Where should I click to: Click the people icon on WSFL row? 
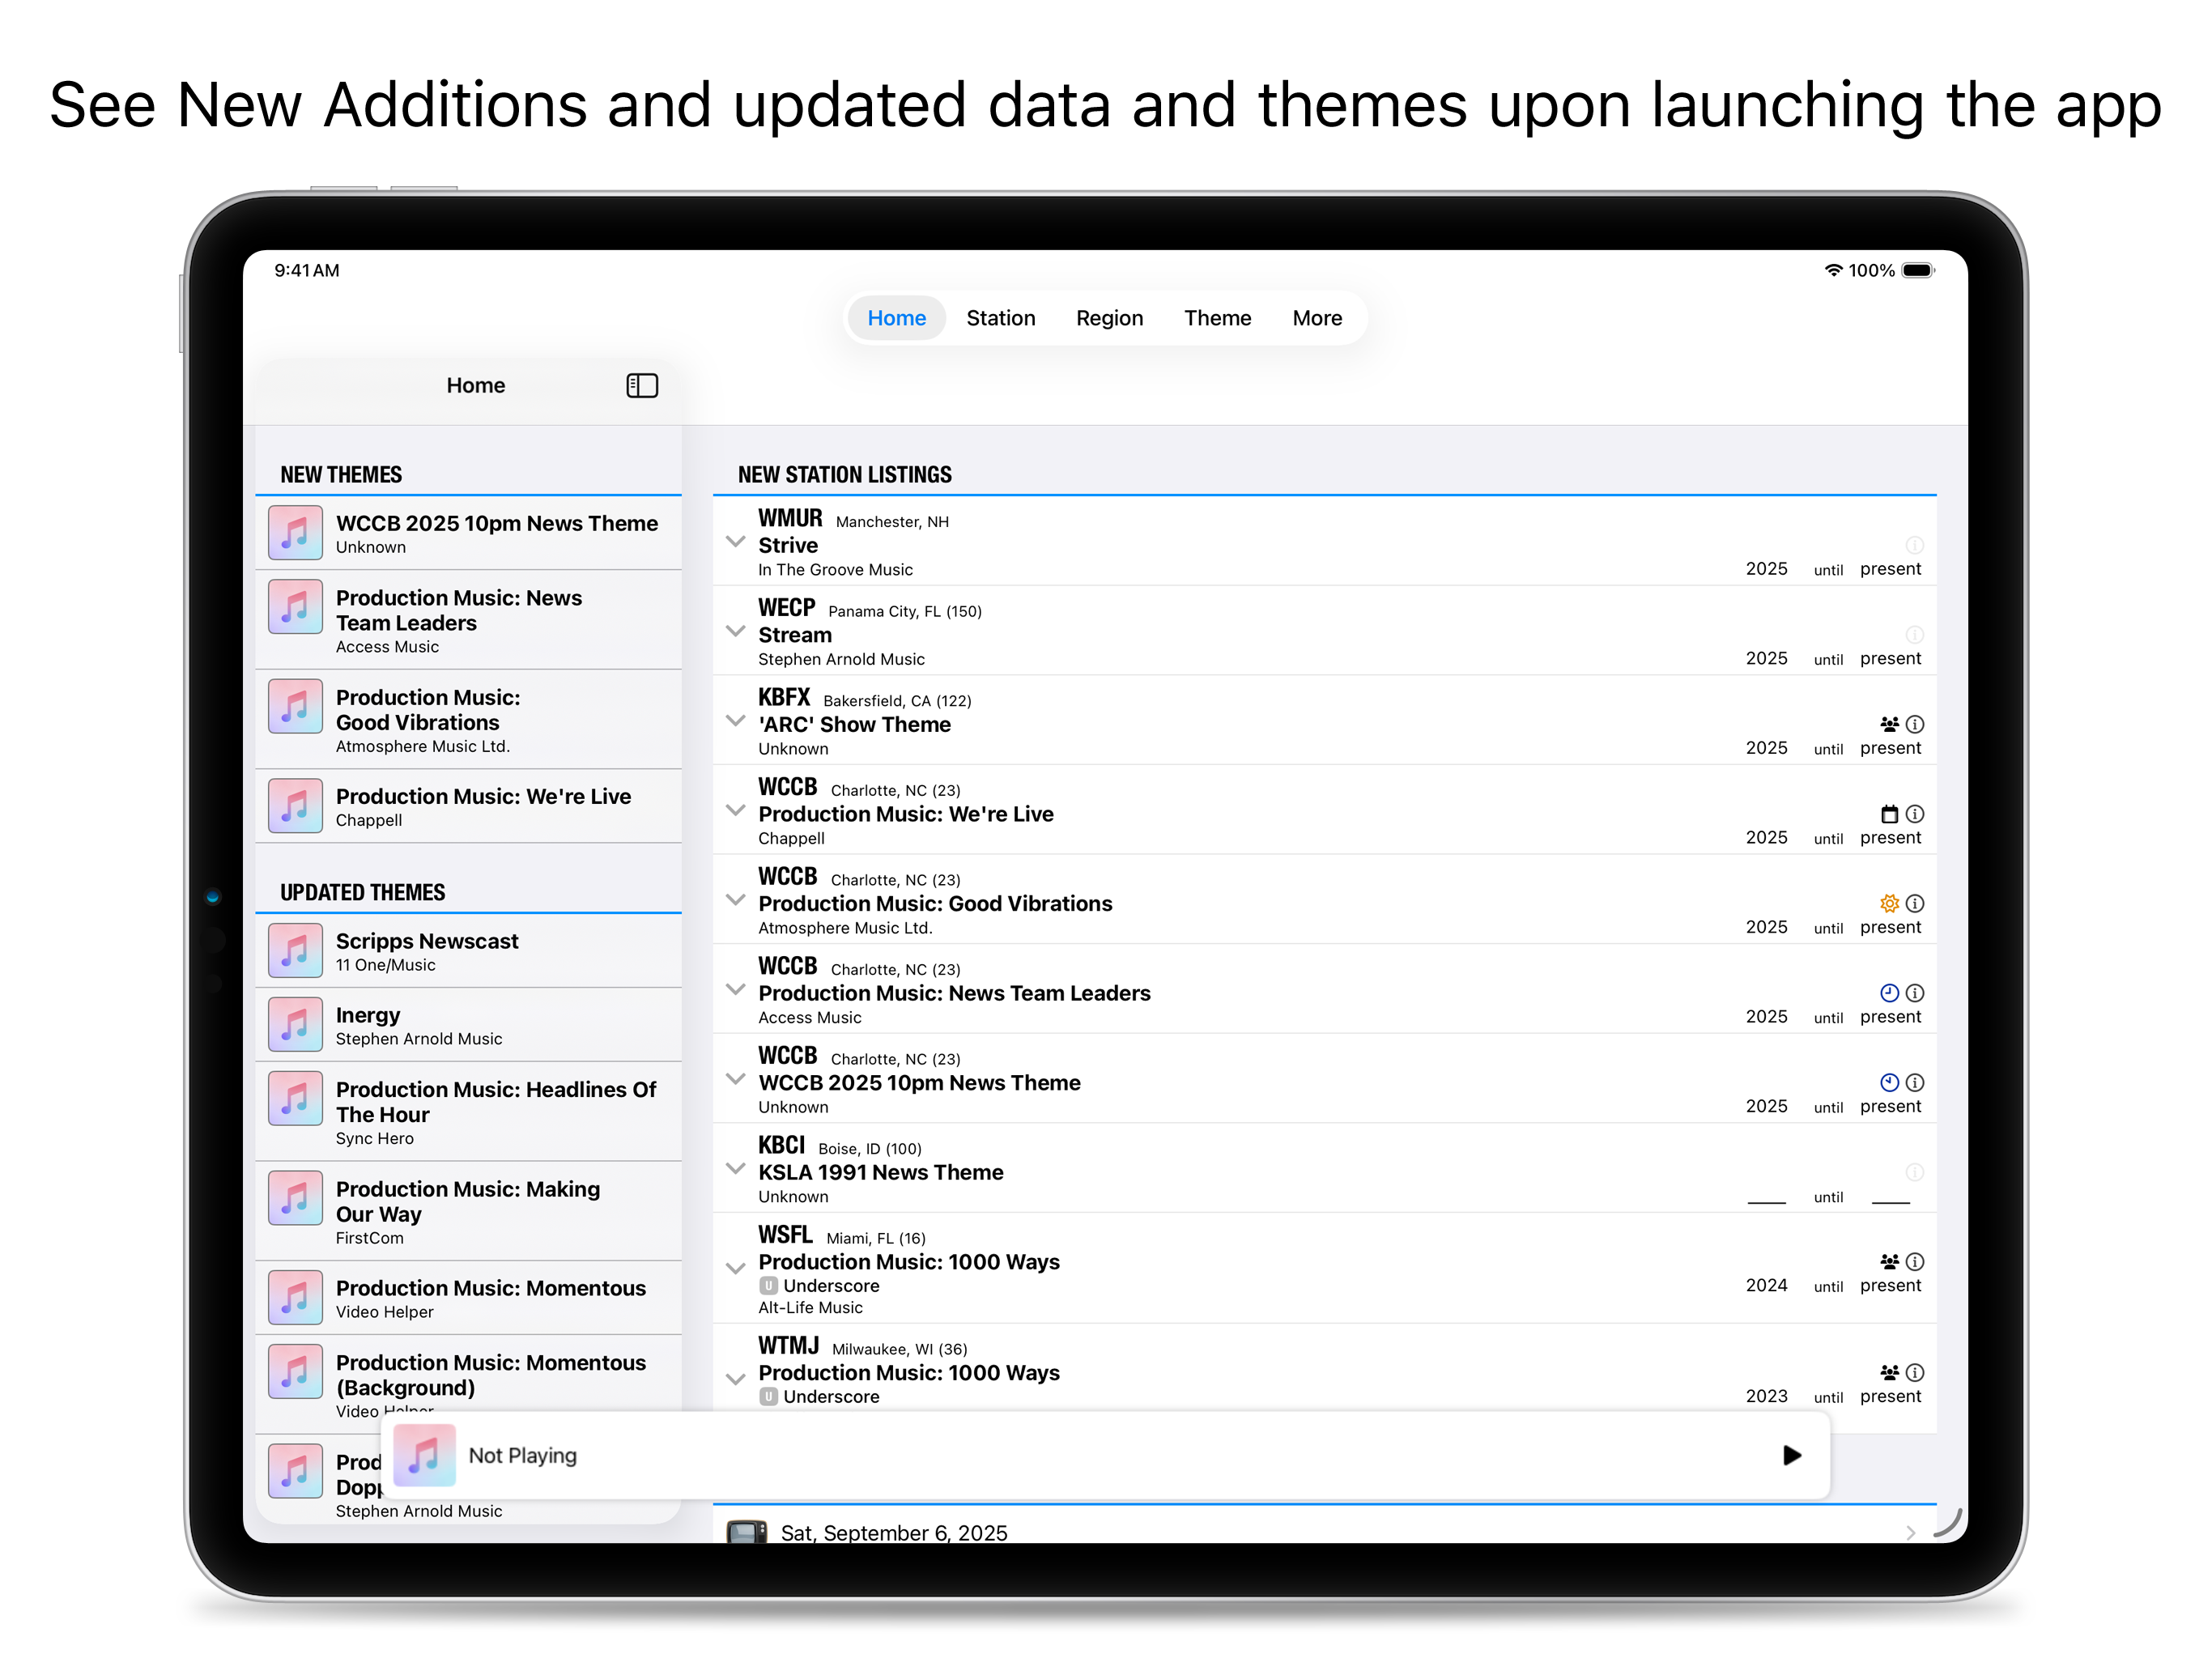pos(1889,1262)
